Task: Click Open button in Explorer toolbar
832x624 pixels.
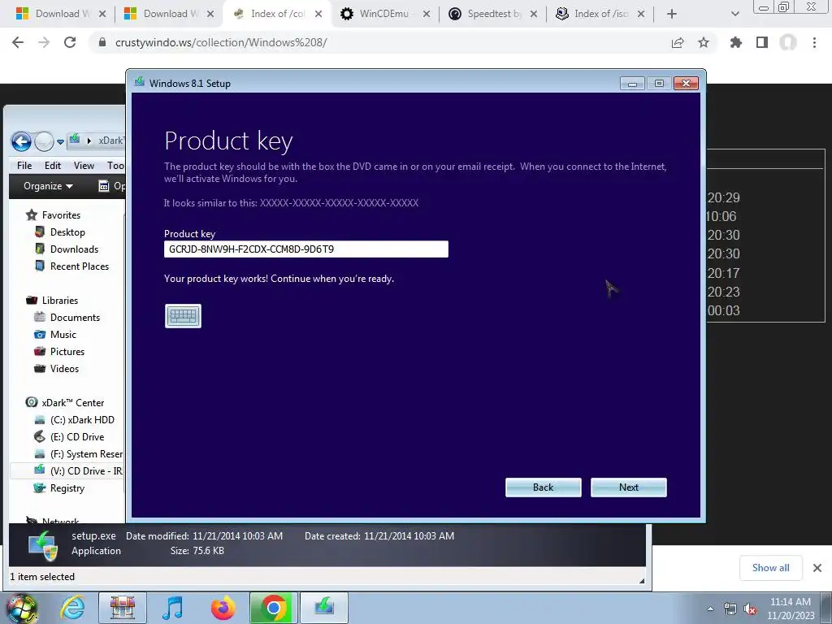Action: click(112, 186)
